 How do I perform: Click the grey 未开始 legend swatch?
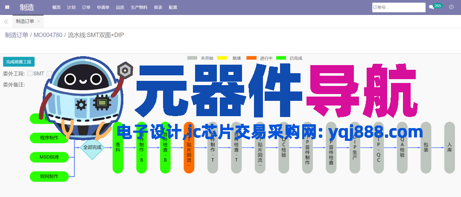tap(192, 58)
